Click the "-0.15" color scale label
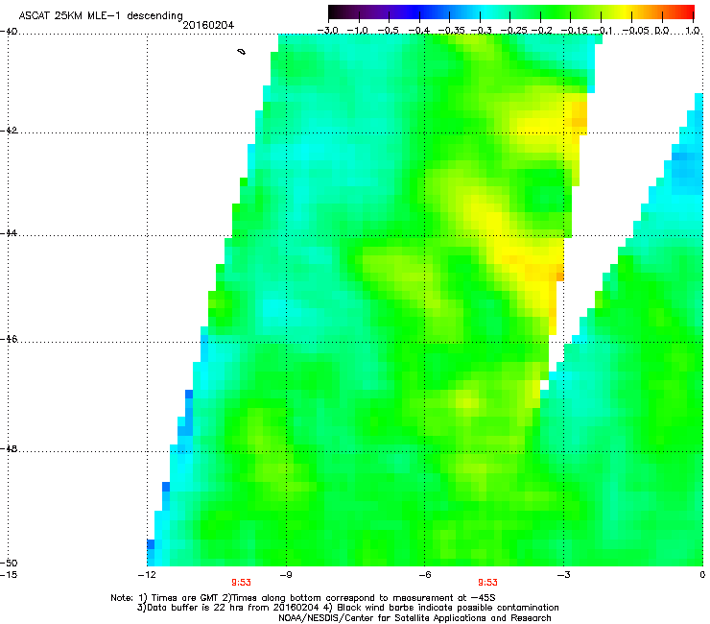 point(573,31)
